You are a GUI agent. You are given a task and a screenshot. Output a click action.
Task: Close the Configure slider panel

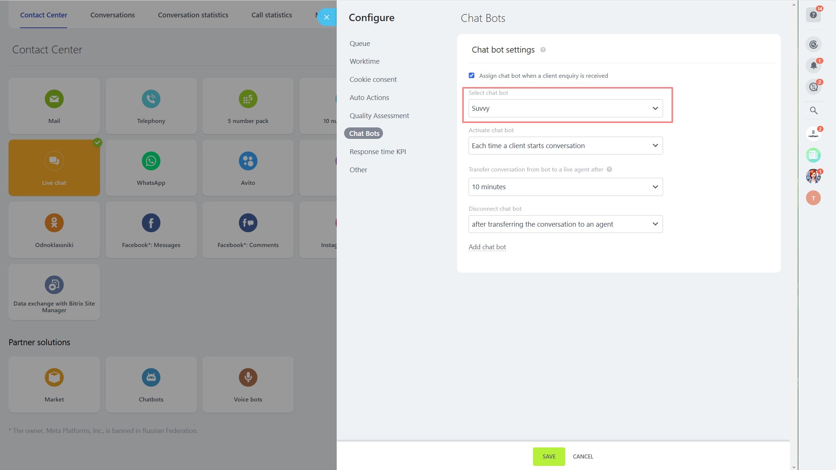pos(326,17)
